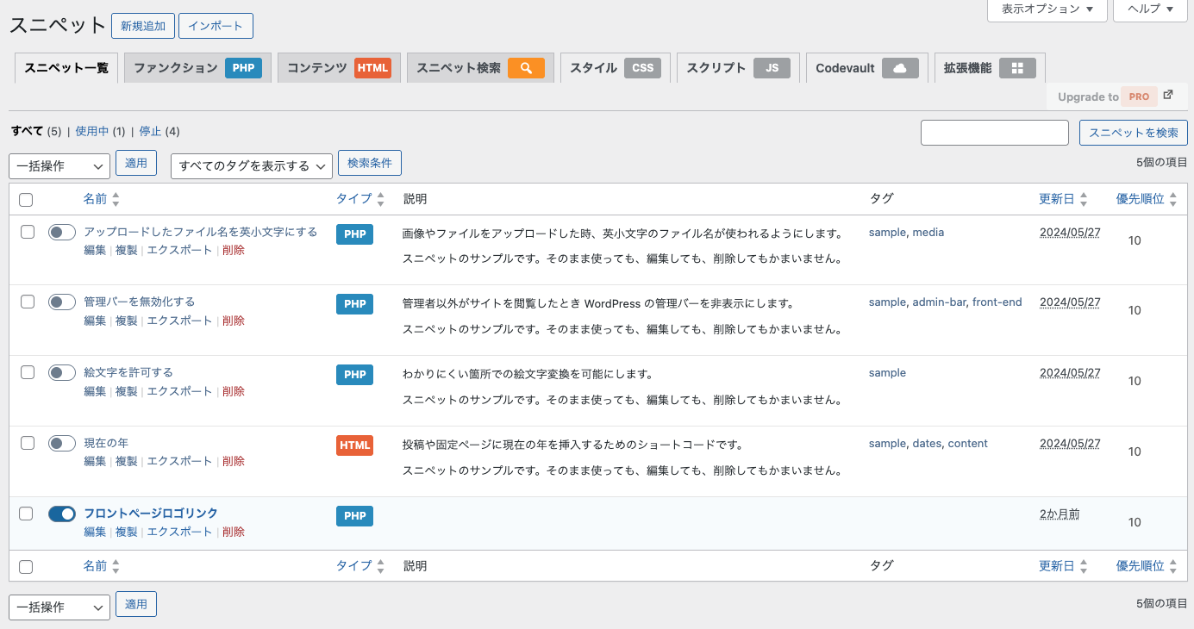Image resolution: width=1194 pixels, height=629 pixels.
Task: Click the orange search icon on スニペット検索 tab
Action: [x=526, y=68]
